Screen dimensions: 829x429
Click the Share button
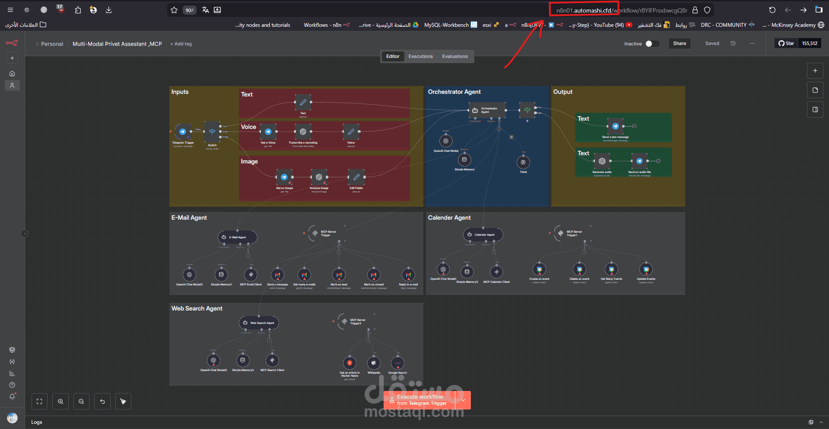[x=680, y=43]
